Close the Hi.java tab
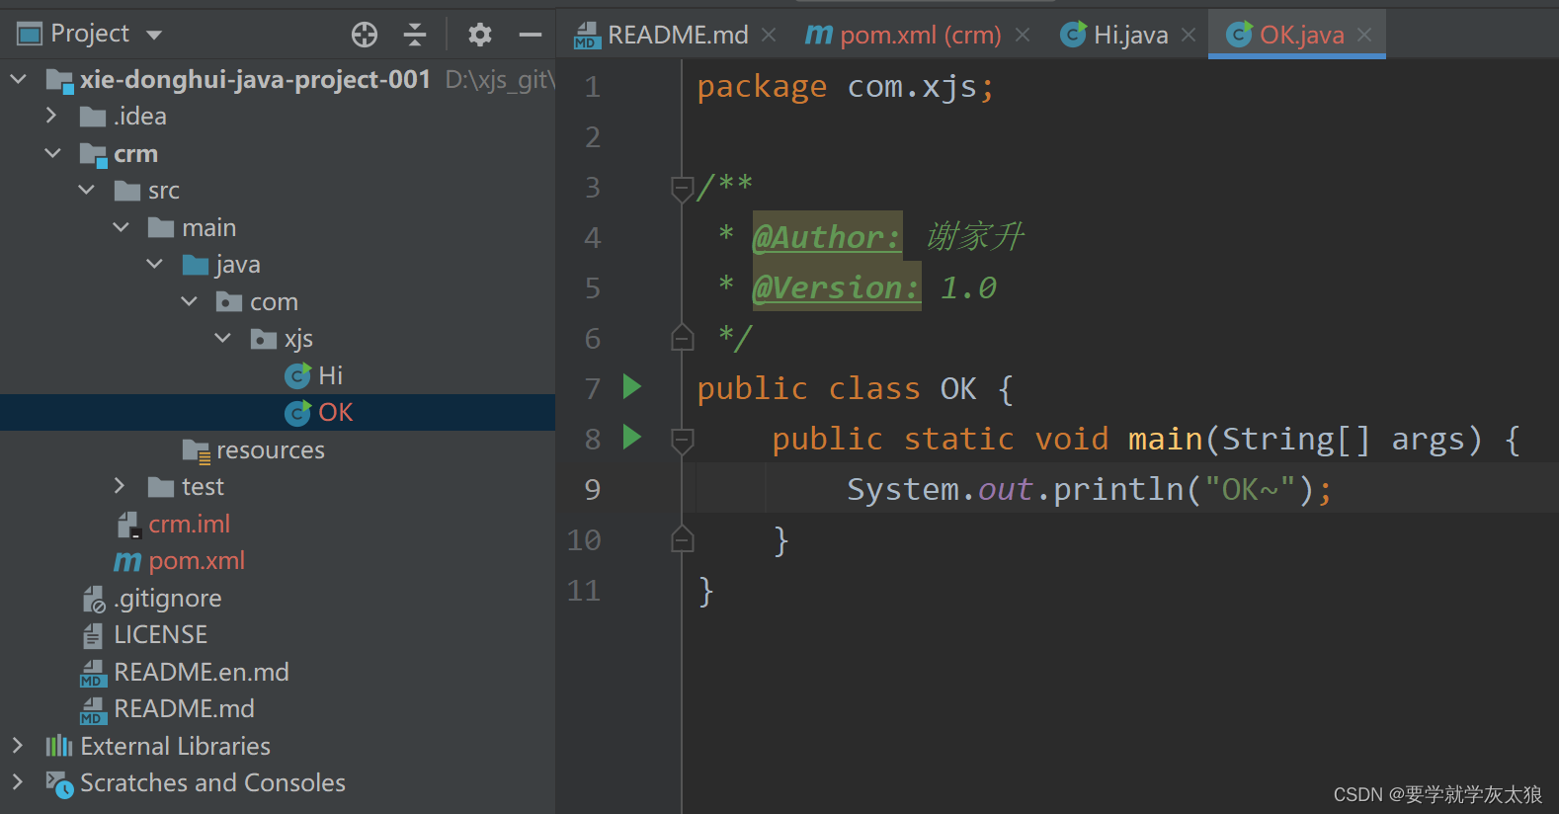Image resolution: width=1559 pixels, height=814 pixels. pos(1189,35)
